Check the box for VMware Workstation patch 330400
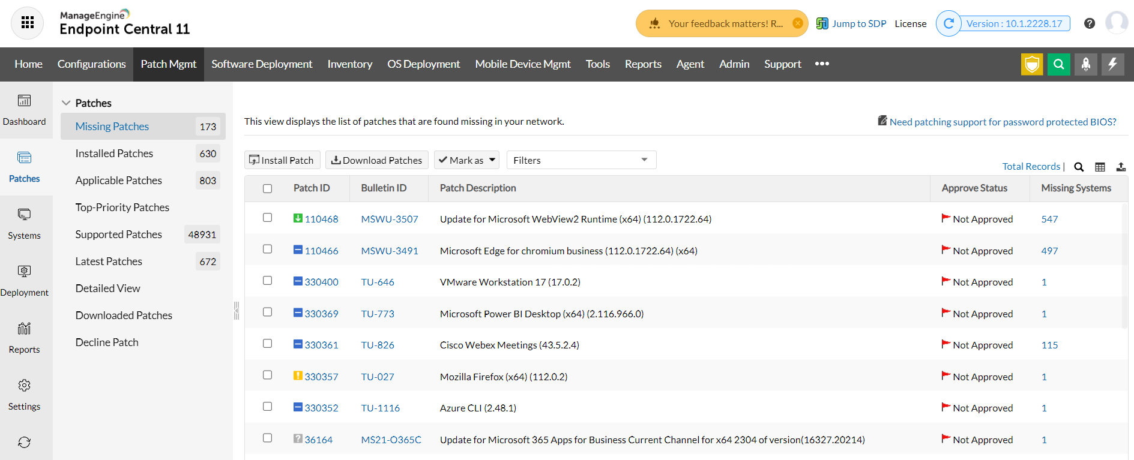 click(268, 281)
